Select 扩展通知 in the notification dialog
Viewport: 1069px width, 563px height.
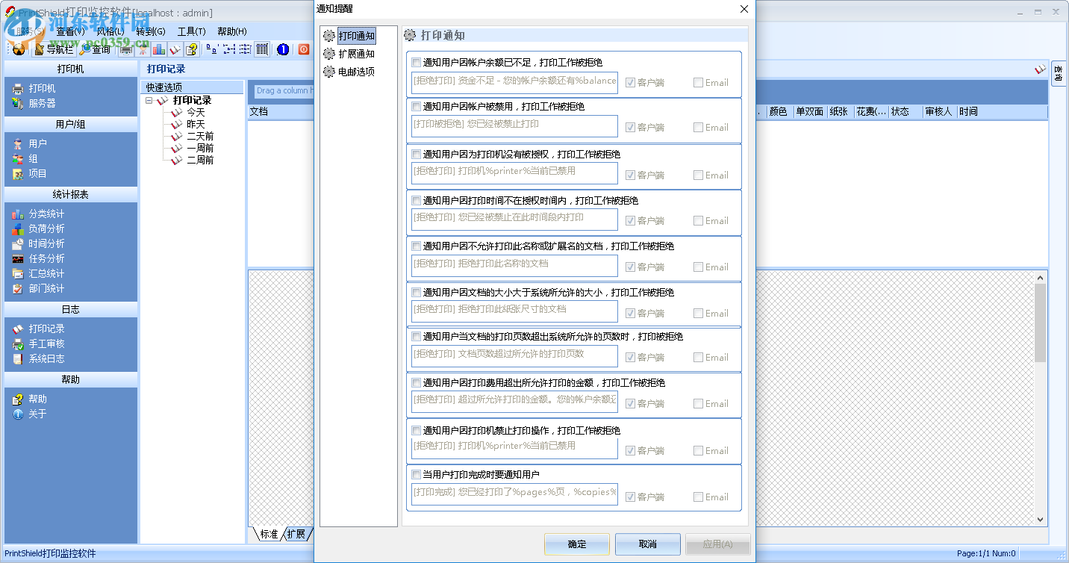pyautogui.click(x=355, y=54)
